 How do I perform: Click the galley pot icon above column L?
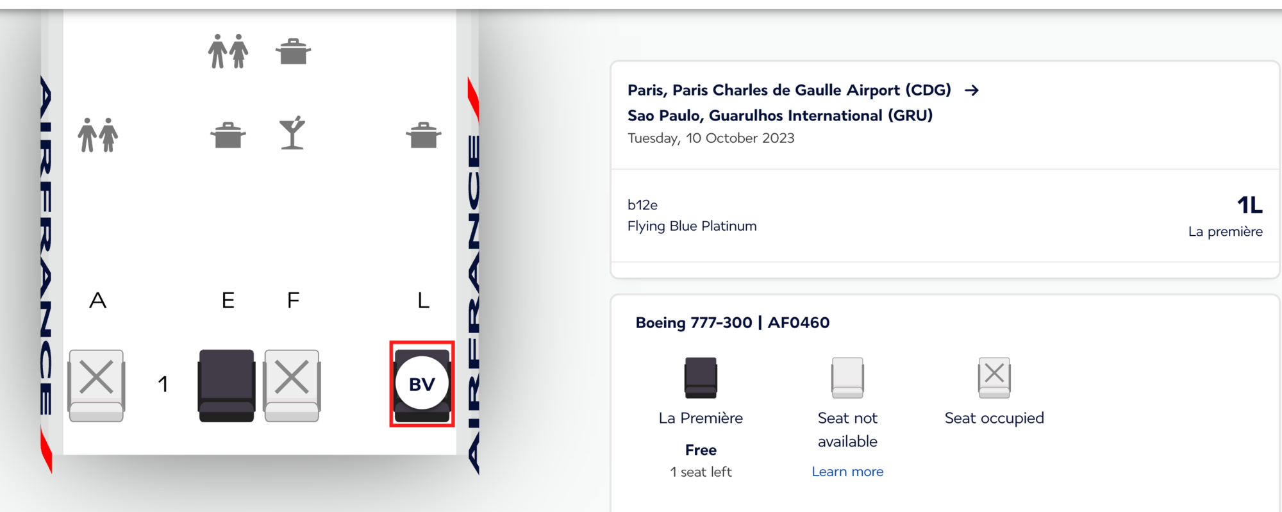(424, 135)
